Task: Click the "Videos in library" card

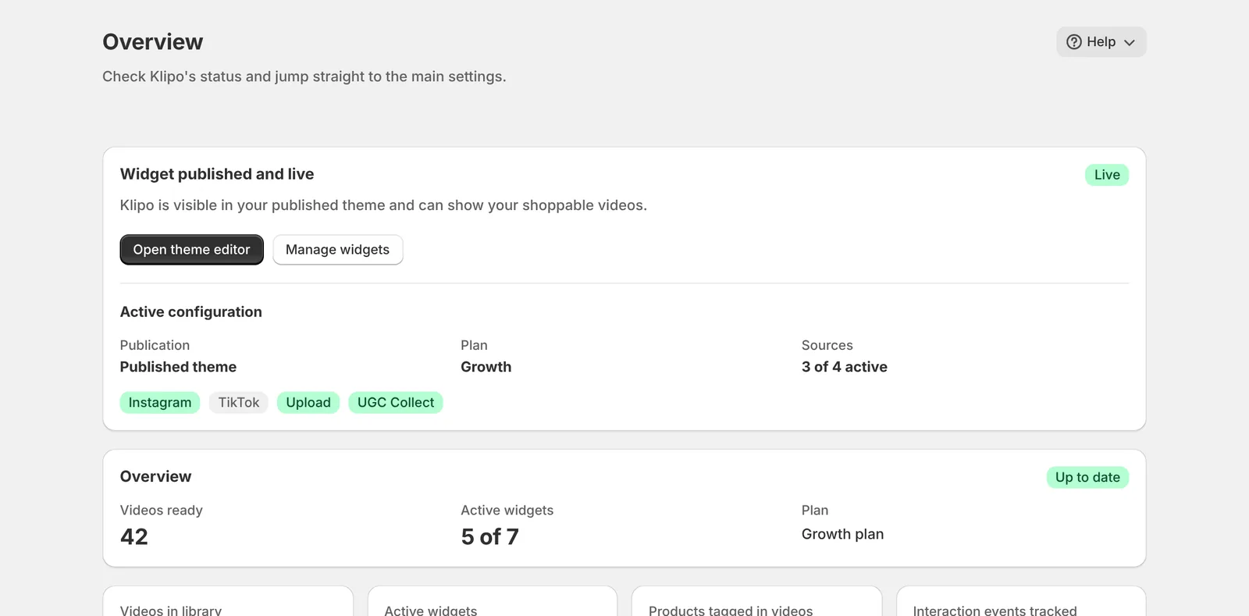Action: pyautogui.click(x=228, y=601)
